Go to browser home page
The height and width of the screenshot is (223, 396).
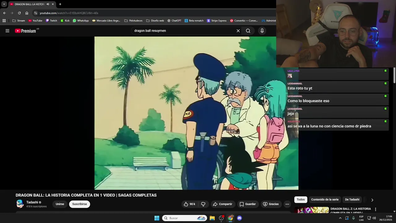point(27,13)
